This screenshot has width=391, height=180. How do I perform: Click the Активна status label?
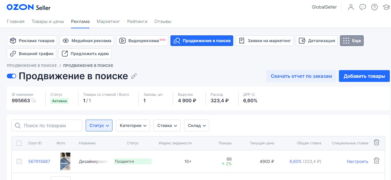click(59, 101)
